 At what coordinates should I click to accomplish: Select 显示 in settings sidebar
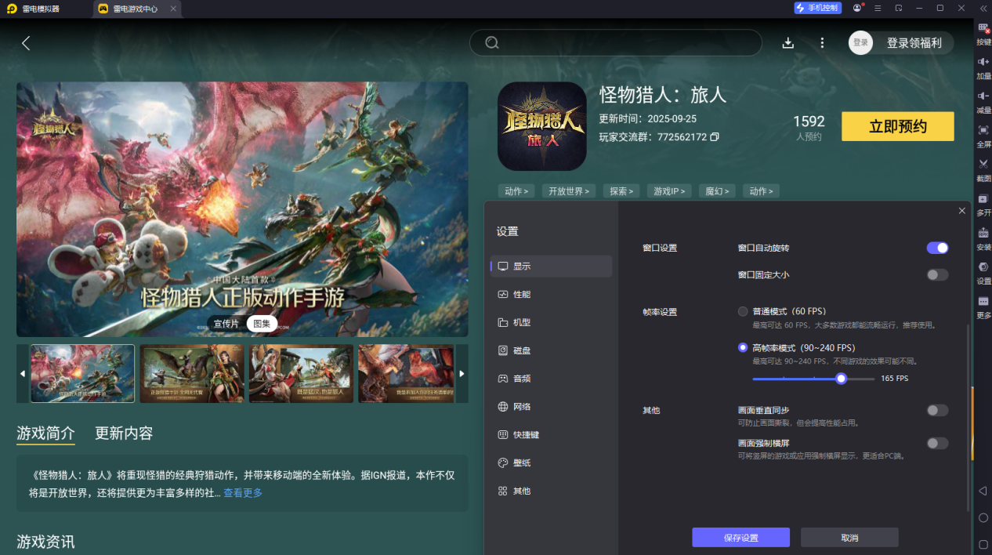(551, 267)
